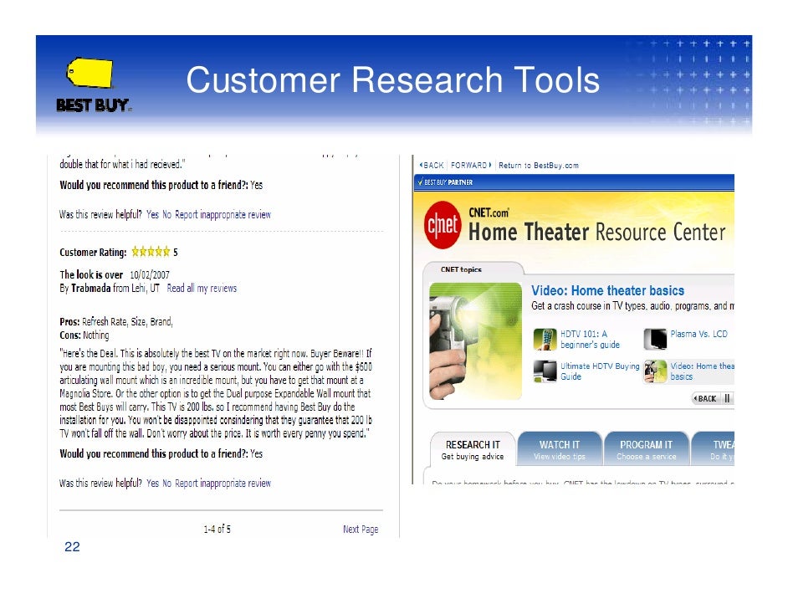Click the review title "The look is over"

[91, 274]
